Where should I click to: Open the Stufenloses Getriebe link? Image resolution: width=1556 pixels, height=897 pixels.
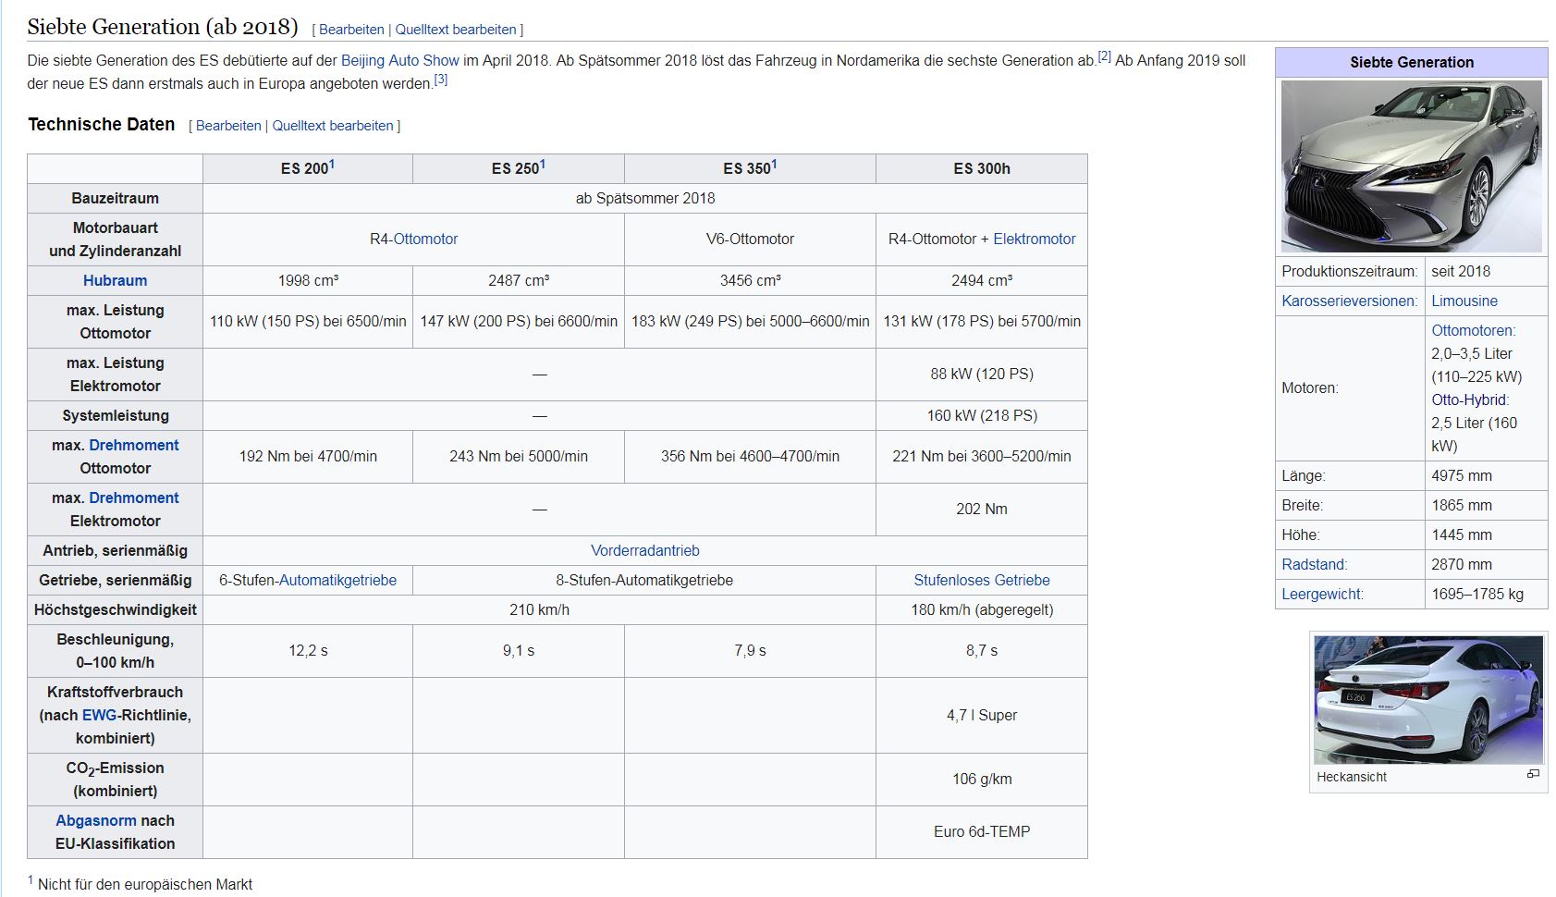[x=981, y=580]
